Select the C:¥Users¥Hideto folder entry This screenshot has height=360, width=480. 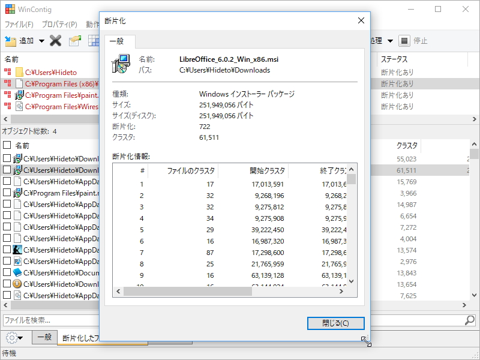[x=51, y=73]
